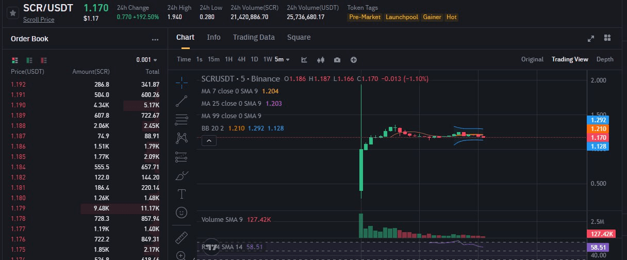Viewport: 627px width, 260px height.
Task: Open the Trading Data tab
Action: click(254, 37)
